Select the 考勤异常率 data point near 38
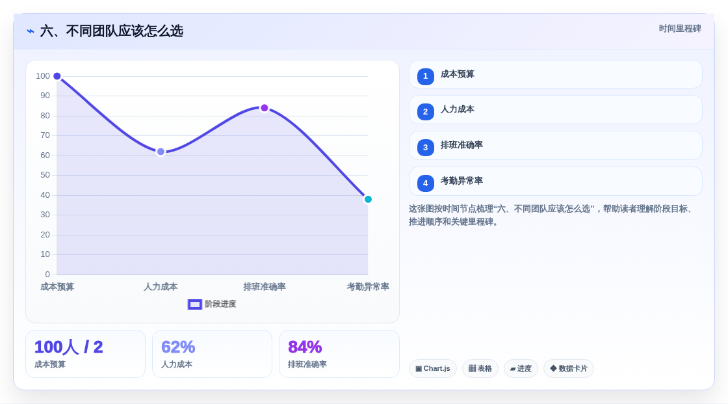 coord(368,200)
